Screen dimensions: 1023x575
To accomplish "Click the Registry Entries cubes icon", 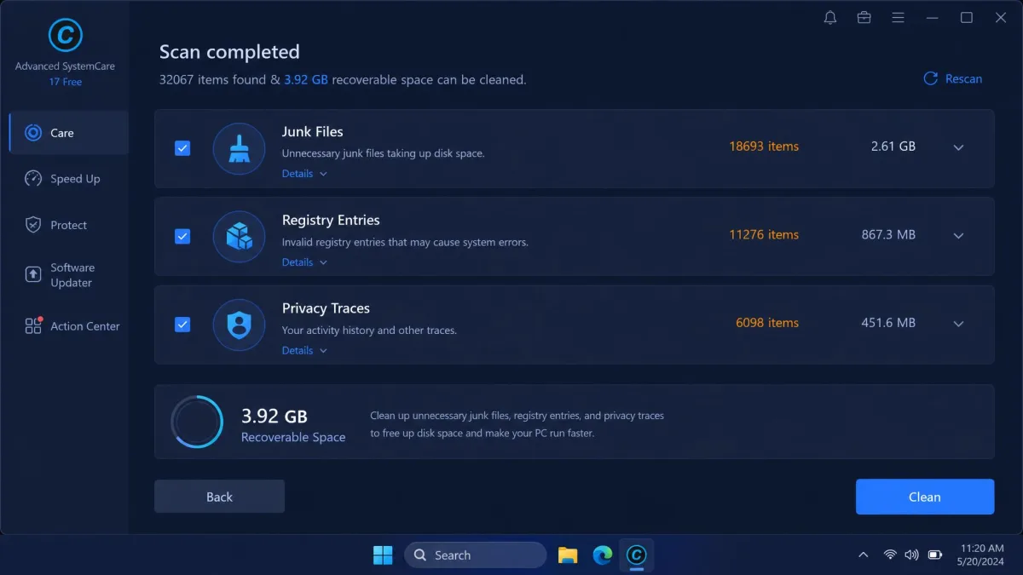I will (x=239, y=236).
